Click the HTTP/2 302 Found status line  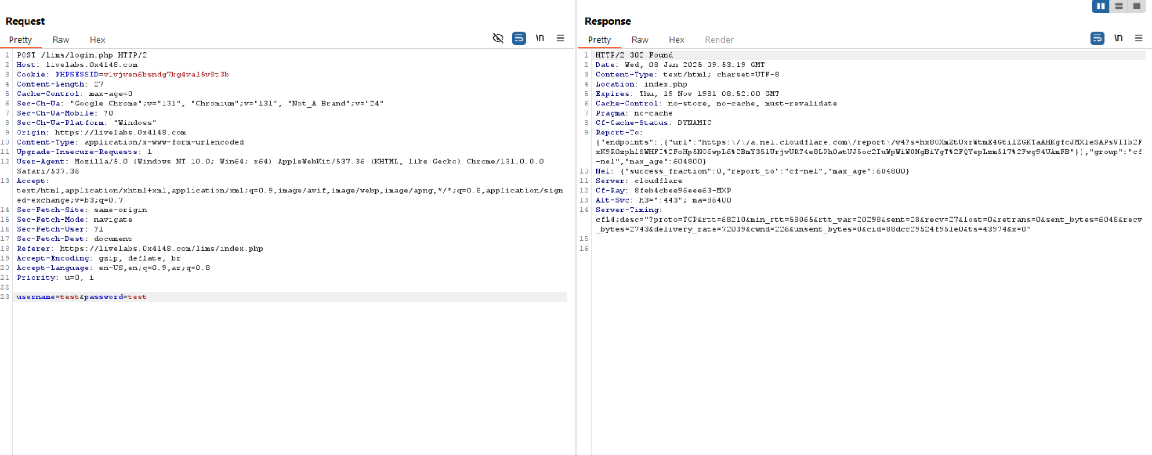tap(634, 55)
